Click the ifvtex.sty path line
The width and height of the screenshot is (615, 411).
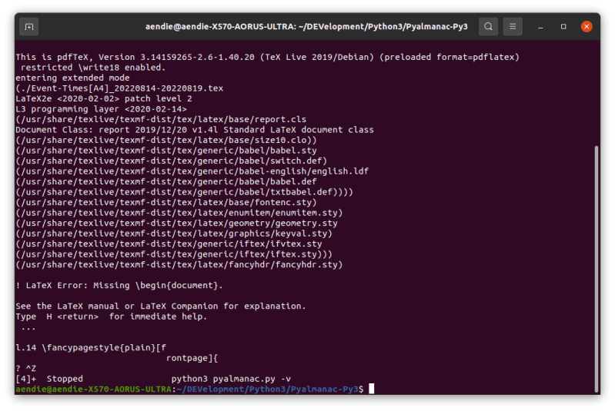point(169,244)
